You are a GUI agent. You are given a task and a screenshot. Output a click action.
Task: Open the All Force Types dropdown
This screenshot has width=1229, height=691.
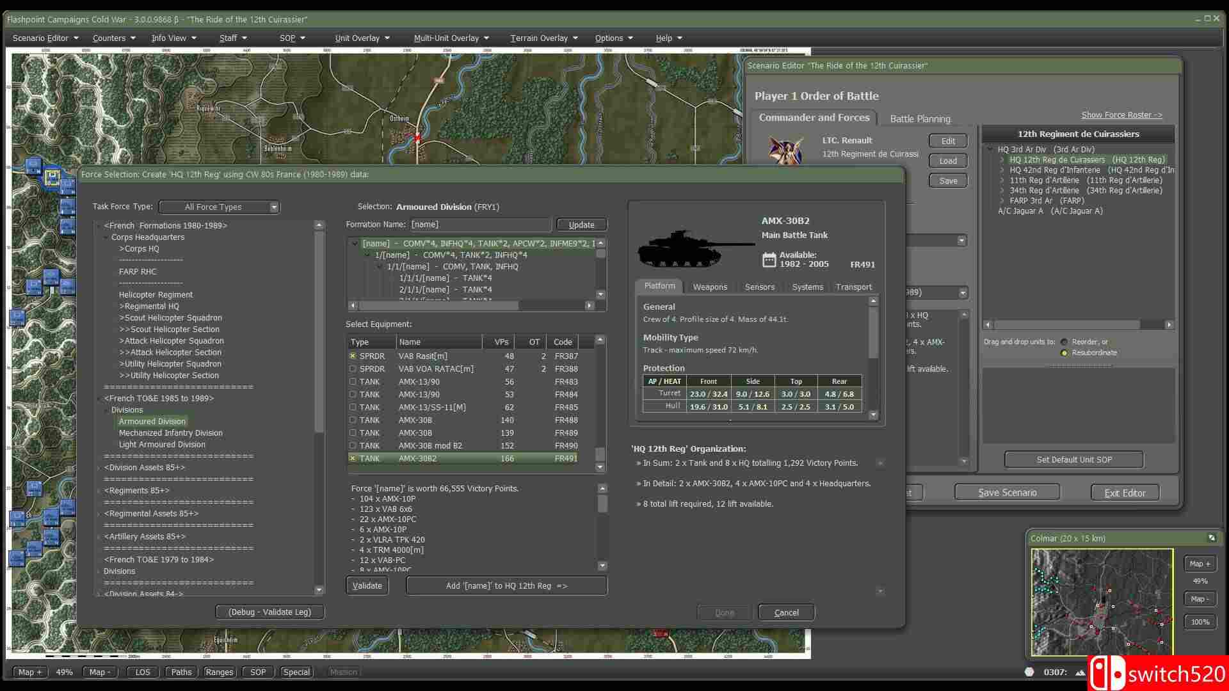pos(274,207)
